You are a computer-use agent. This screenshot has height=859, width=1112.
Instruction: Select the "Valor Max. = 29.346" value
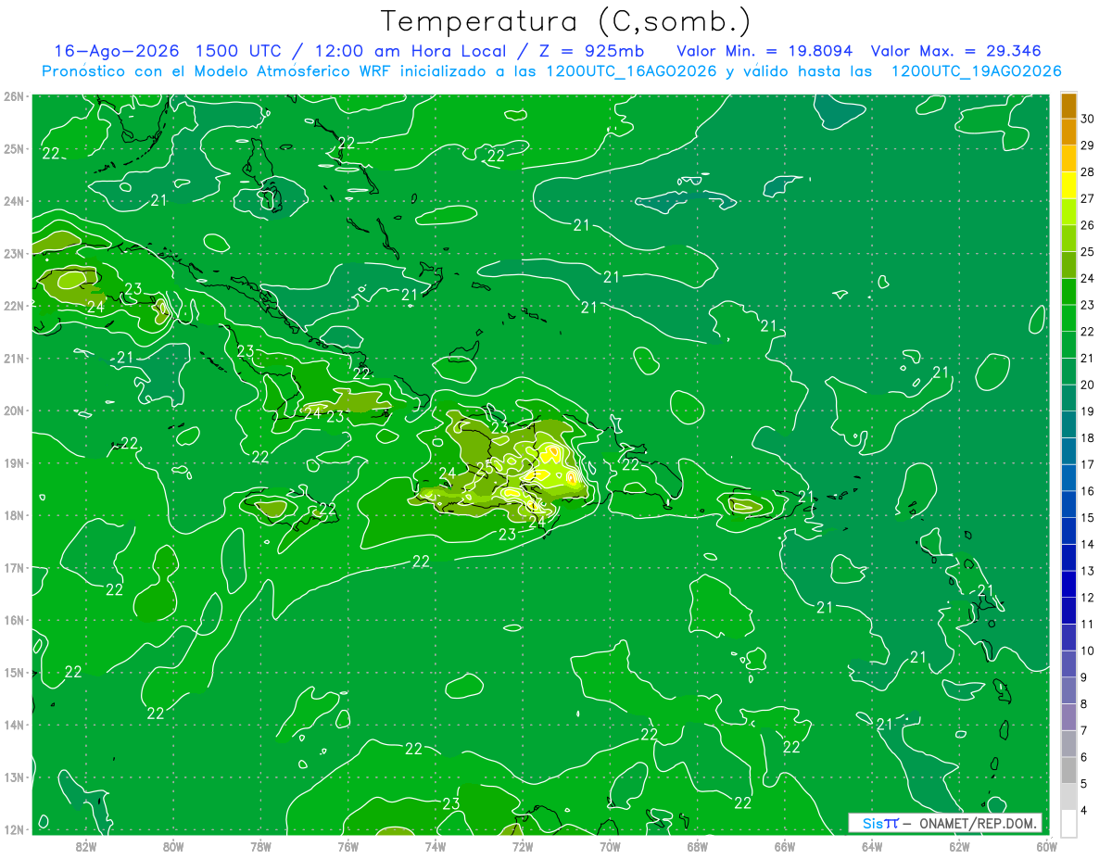(x=956, y=51)
